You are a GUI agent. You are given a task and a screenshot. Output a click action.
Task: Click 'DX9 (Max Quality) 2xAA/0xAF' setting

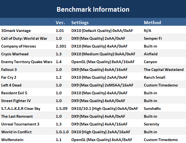[x=98, y=39]
